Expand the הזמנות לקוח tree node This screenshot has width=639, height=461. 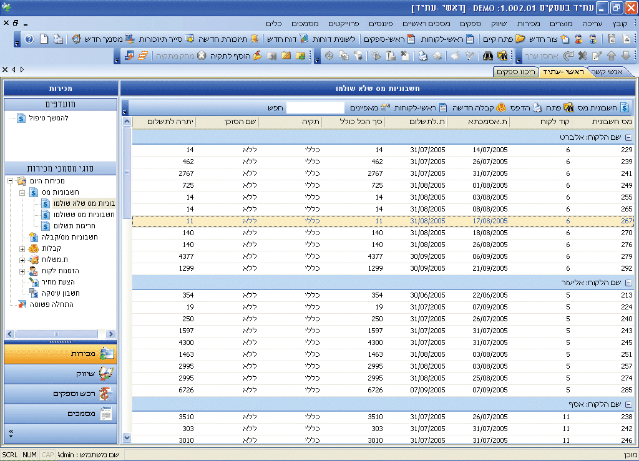[x=22, y=271]
